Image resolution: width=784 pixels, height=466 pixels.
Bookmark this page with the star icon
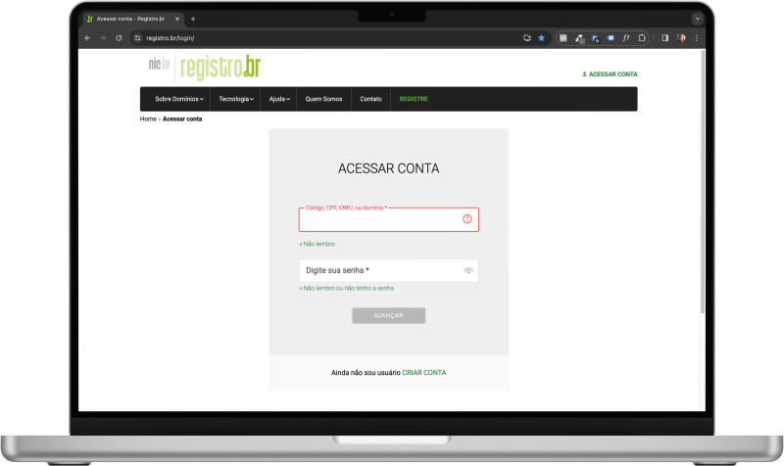[541, 38]
